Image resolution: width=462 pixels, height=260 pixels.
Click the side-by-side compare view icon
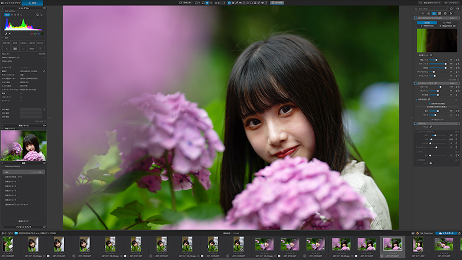(196, 3)
